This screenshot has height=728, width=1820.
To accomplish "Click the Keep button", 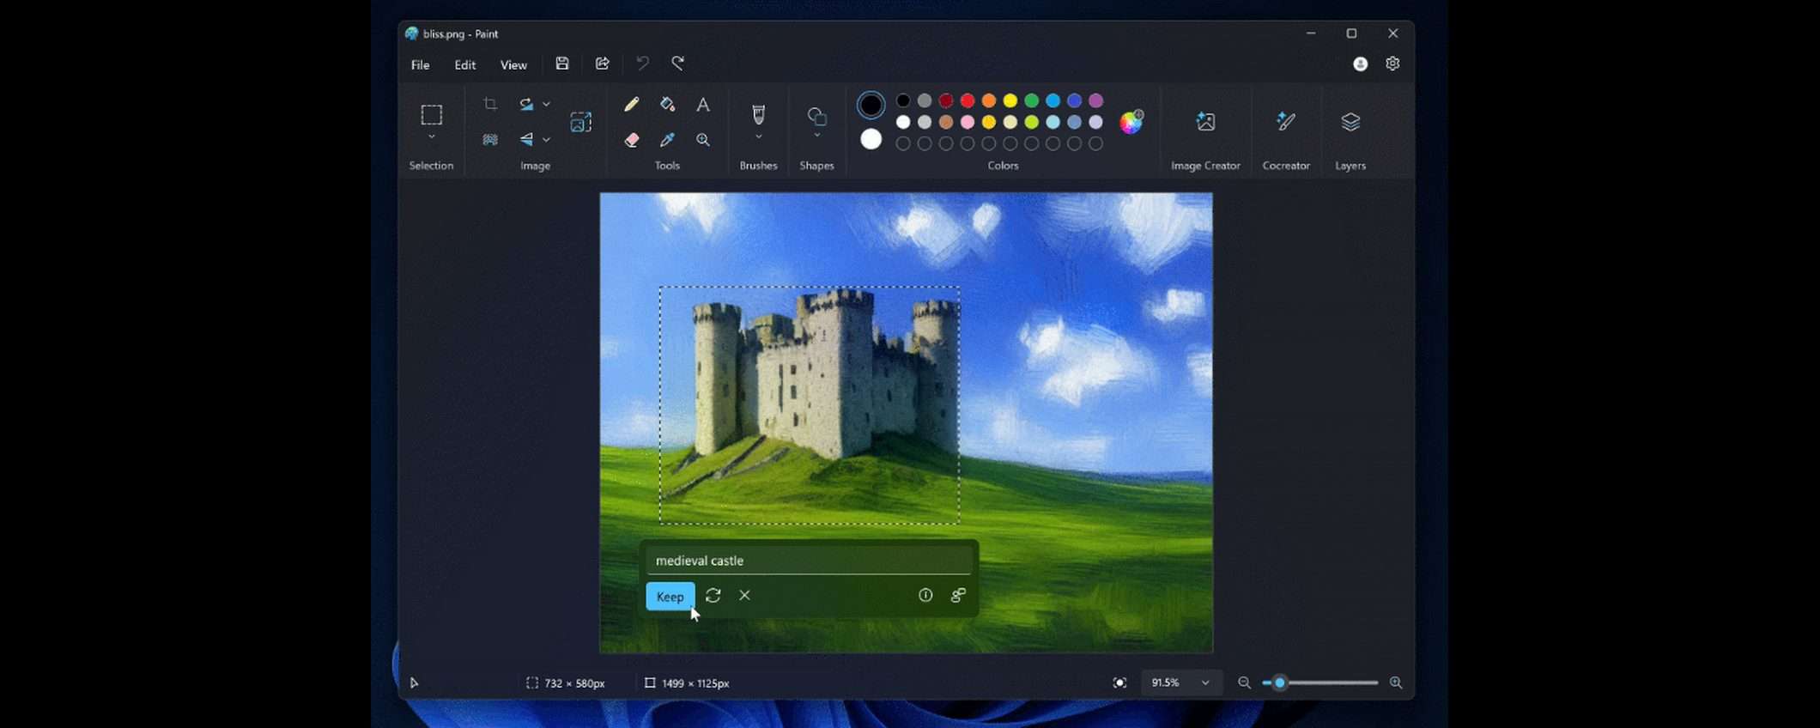I will [670, 597].
